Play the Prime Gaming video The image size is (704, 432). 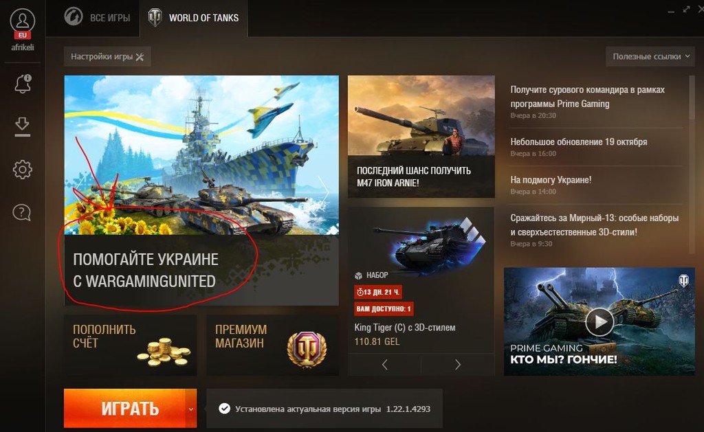(599, 321)
